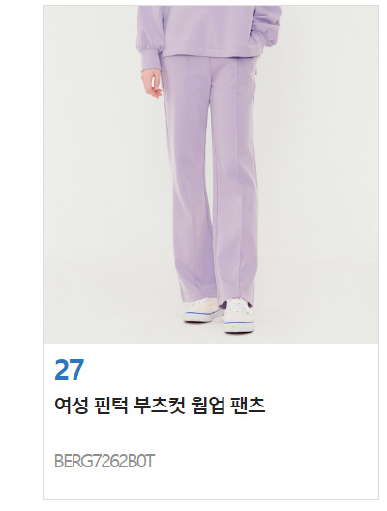The height and width of the screenshot is (511, 387).
Task: Click the gray photo background beside the model
Action: coord(98,195)
